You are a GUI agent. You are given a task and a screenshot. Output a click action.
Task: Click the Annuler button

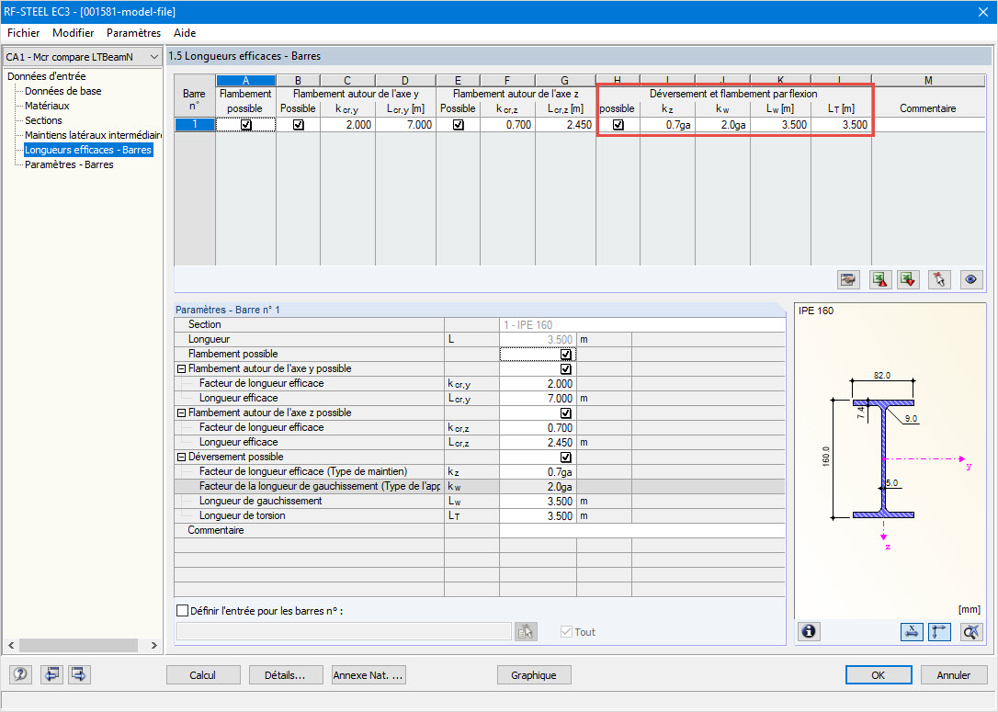point(954,675)
